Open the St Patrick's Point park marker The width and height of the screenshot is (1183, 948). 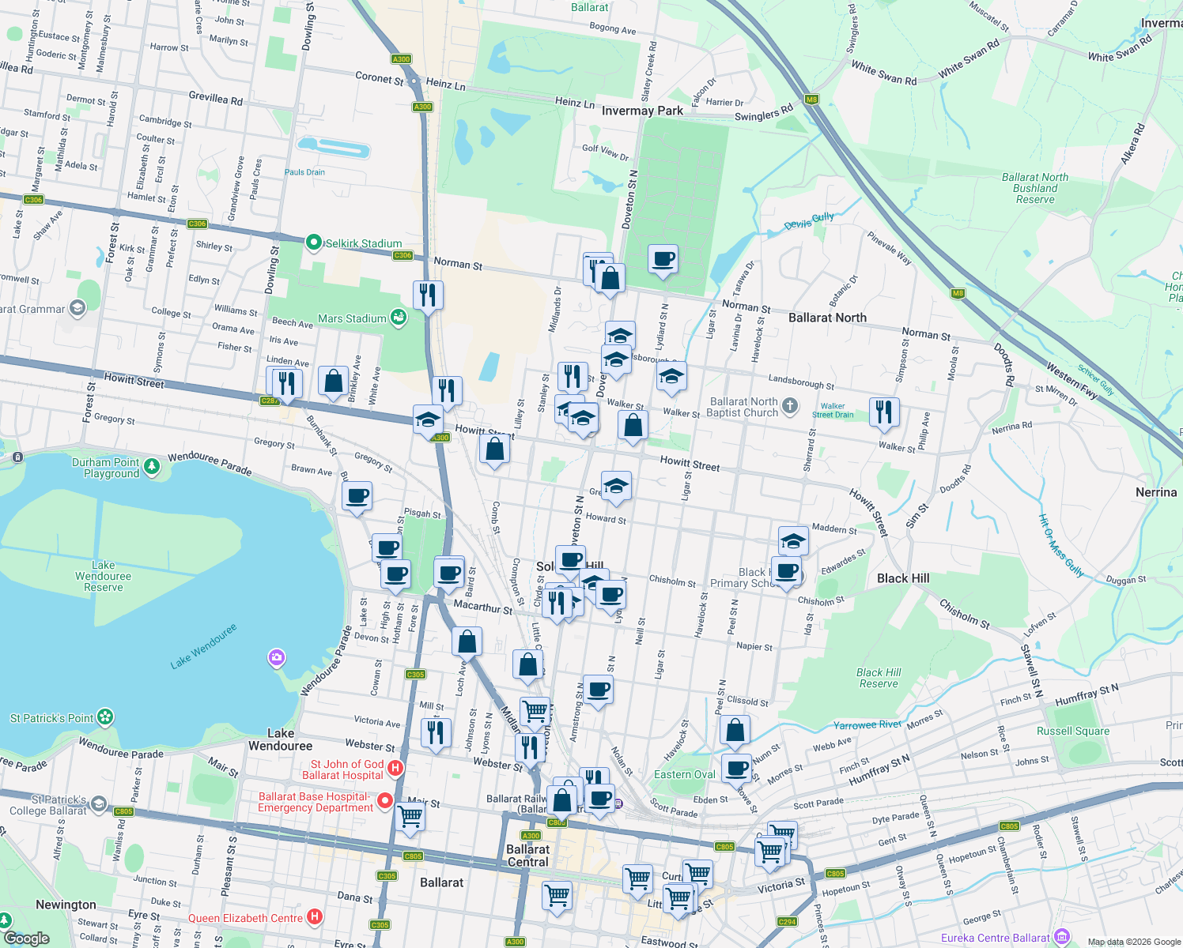tap(105, 717)
